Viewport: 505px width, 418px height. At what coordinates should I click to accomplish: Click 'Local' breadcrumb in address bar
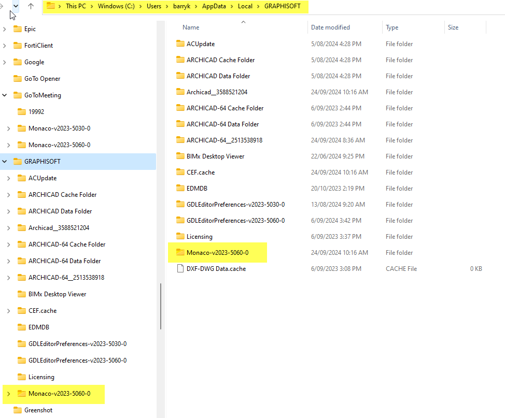pyautogui.click(x=245, y=6)
